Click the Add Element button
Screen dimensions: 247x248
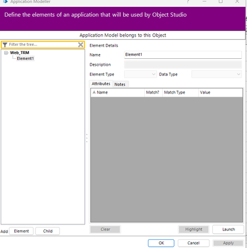click(22, 231)
